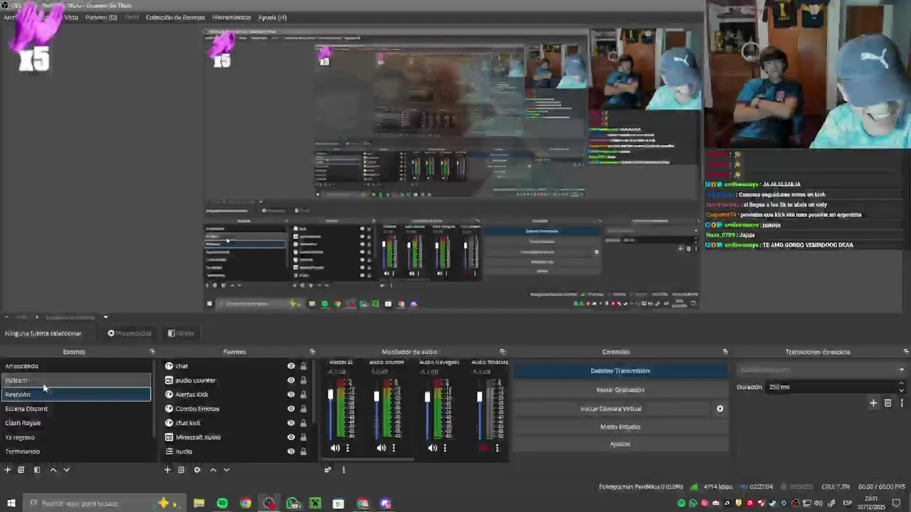Screen dimensions: 911x512
Task: Adjust audio counter volume fader
Action: point(376,395)
